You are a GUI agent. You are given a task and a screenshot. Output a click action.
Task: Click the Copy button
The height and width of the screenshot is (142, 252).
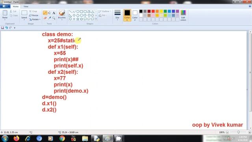(14, 15)
